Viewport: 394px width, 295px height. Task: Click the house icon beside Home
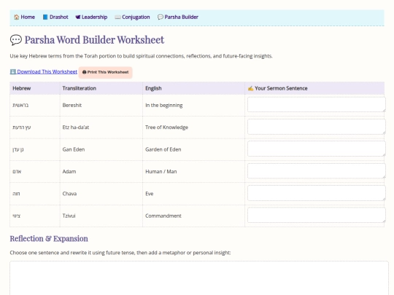tap(17, 17)
